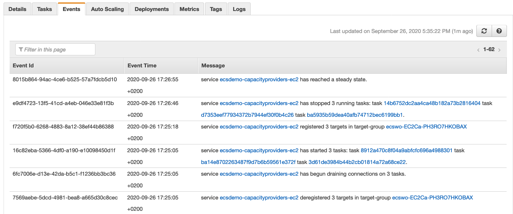
Task: Open target group link in registered targets event
Action: [426, 127]
